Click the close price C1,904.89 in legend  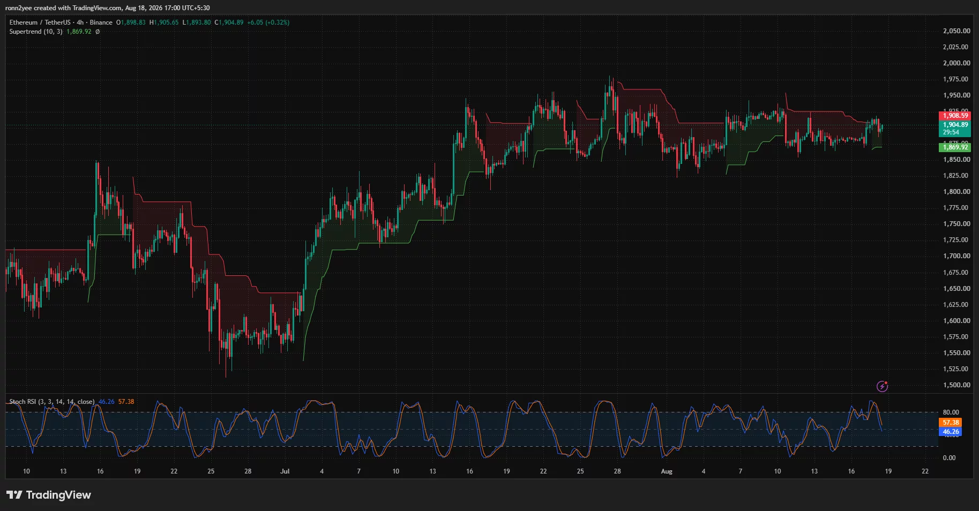(229, 22)
